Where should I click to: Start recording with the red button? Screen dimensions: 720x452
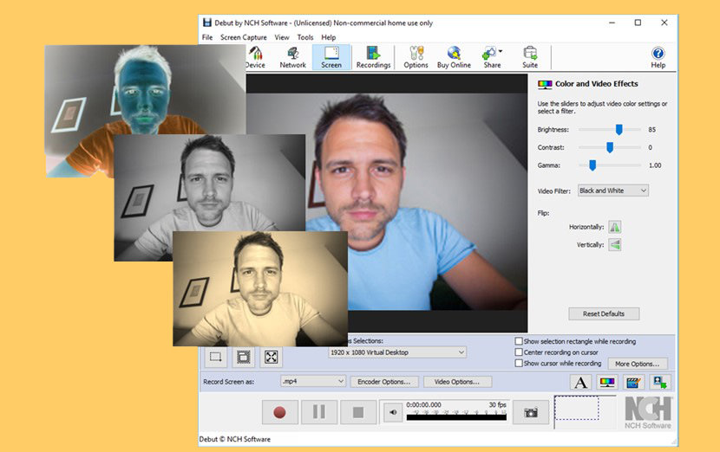click(x=279, y=412)
